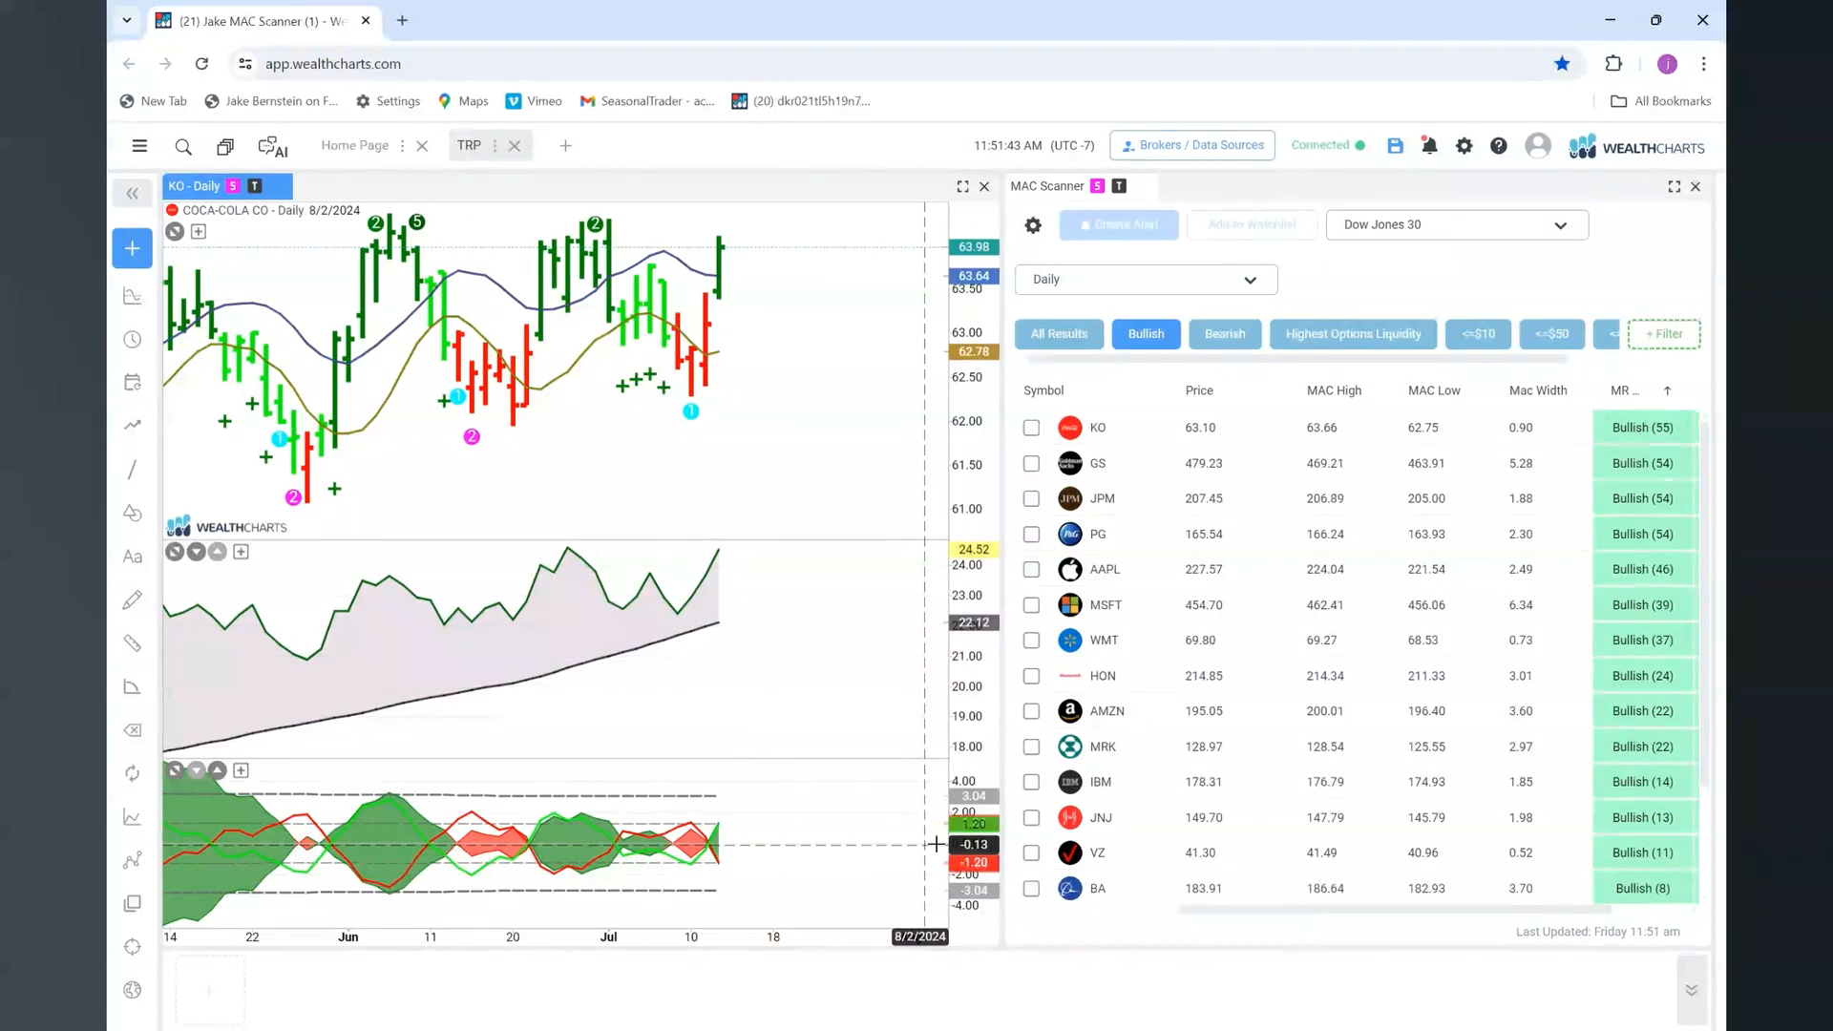The height and width of the screenshot is (1031, 1833).
Task: Select the text Aa annotation tool
Action: (133, 557)
